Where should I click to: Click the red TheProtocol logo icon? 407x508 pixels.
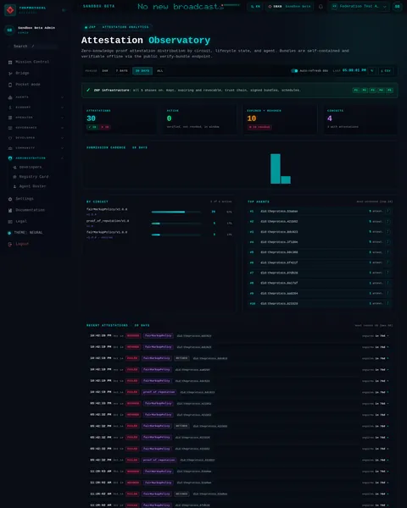tap(10, 10)
